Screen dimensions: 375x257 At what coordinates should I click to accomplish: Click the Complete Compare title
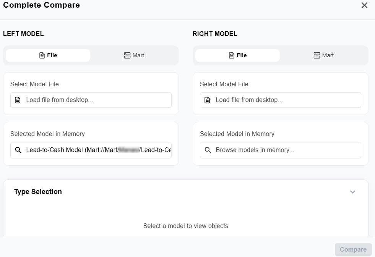(41, 5)
